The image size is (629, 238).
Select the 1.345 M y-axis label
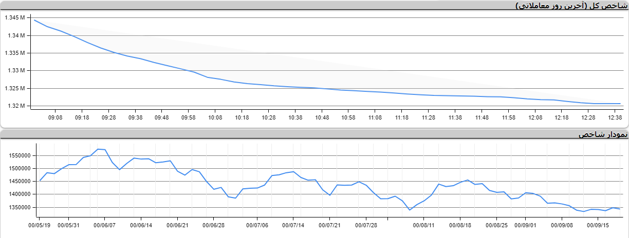click(14, 18)
